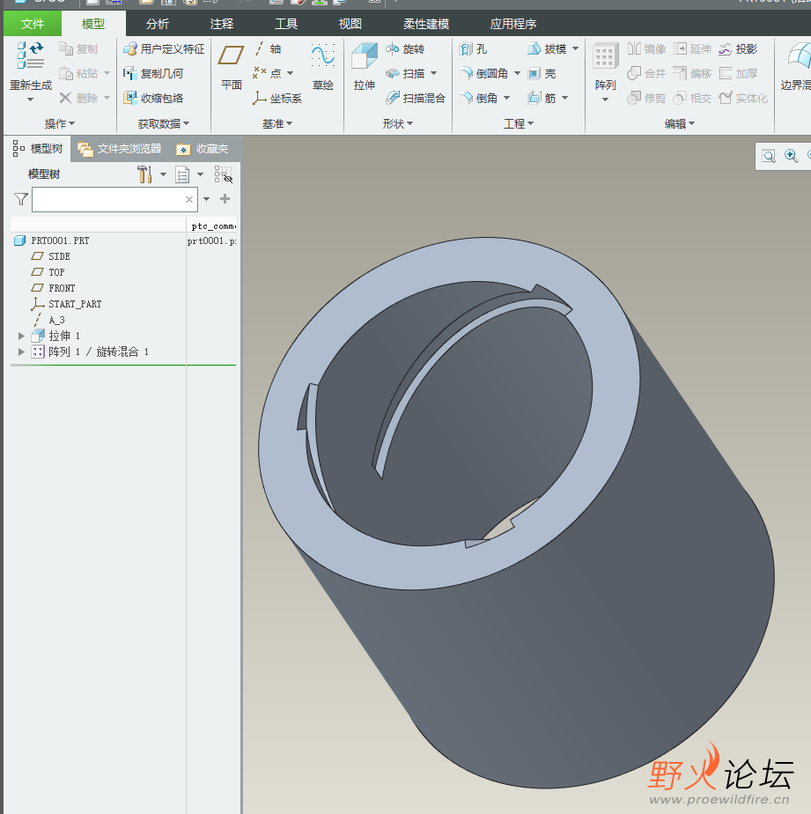Switch to the 应用程序 ribbon tab
The height and width of the screenshot is (814, 811).
tap(513, 24)
